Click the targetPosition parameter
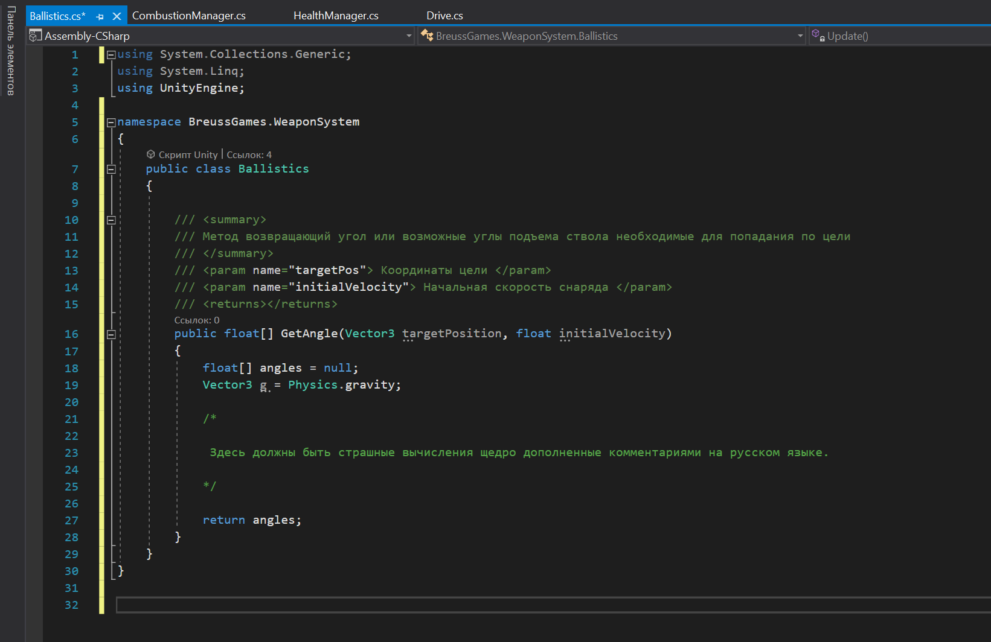The width and height of the screenshot is (991, 642). pos(452,334)
